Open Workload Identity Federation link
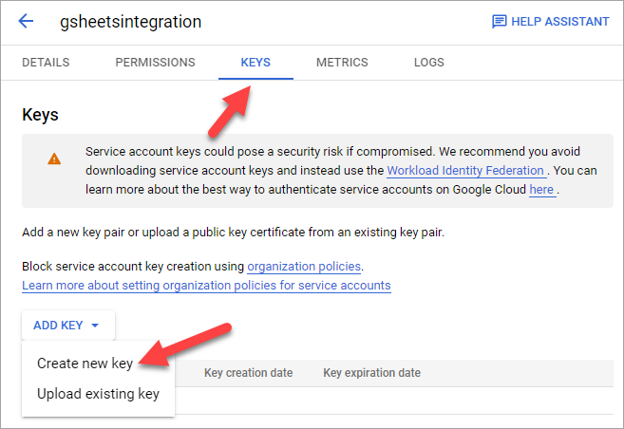This screenshot has width=624, height=429. point(465,171)
